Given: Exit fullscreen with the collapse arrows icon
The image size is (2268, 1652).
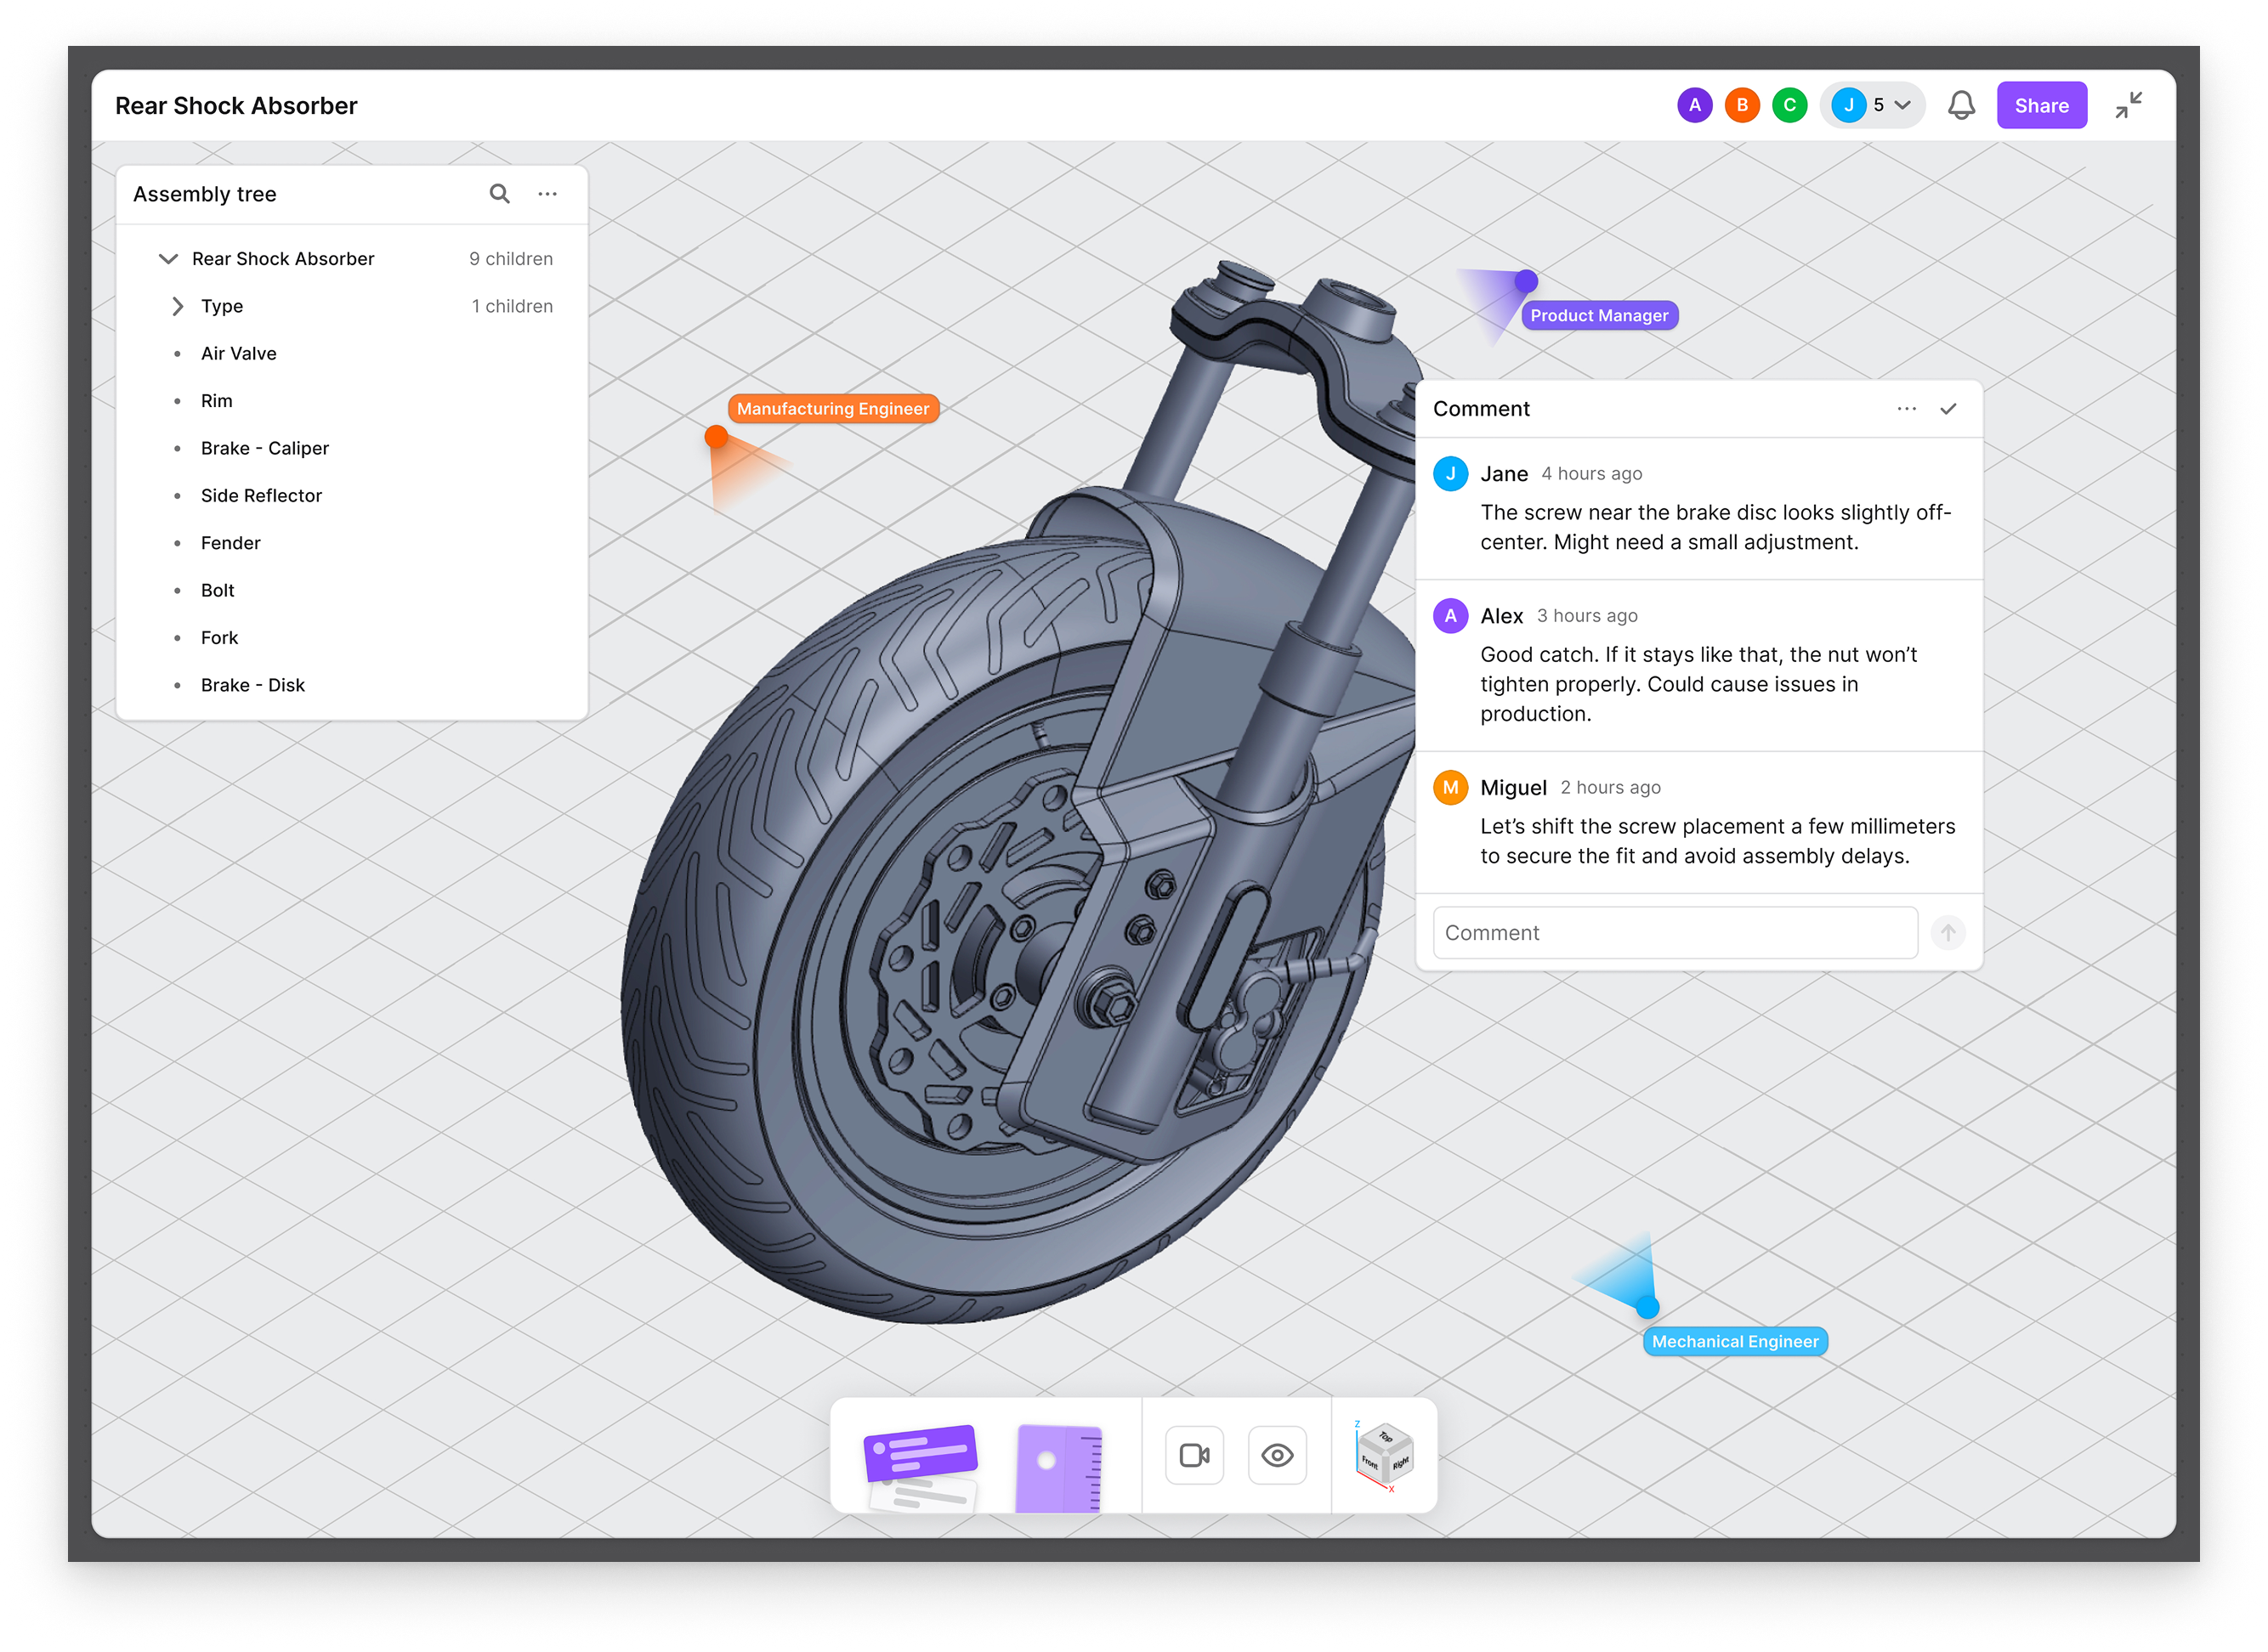Looking at the screenshot, I should 2128,105.
